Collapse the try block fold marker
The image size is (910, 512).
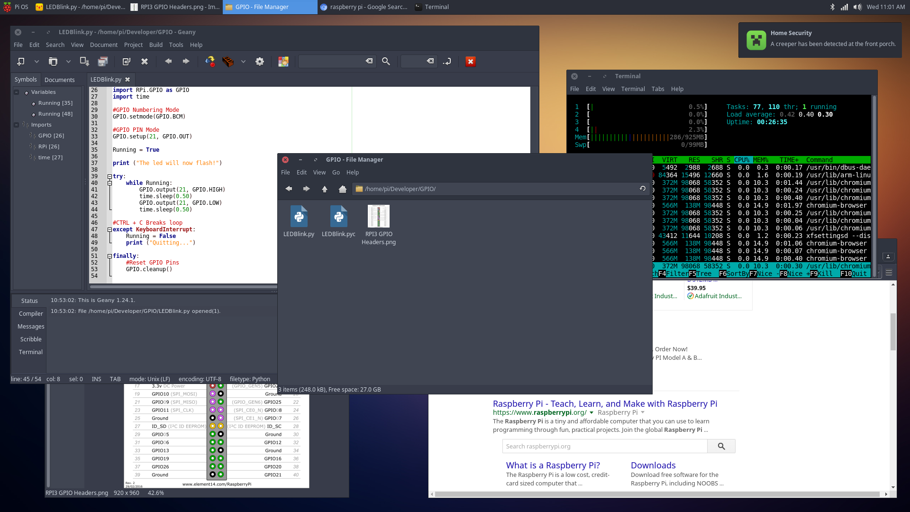point(109,176)
